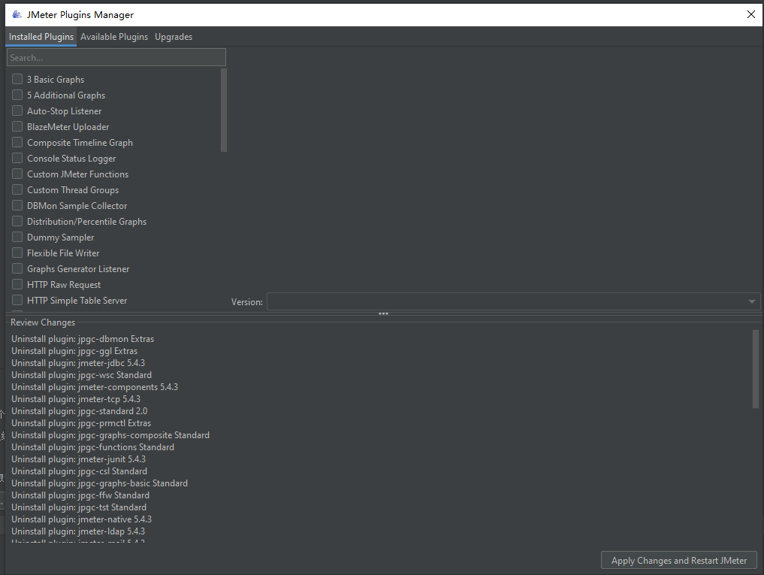Click 'Uninstall plugin: jpgc-graphs-basic Standard' line
Image resolution: width=764 pixels, height=575 pixels.
[x=99, y=483]
